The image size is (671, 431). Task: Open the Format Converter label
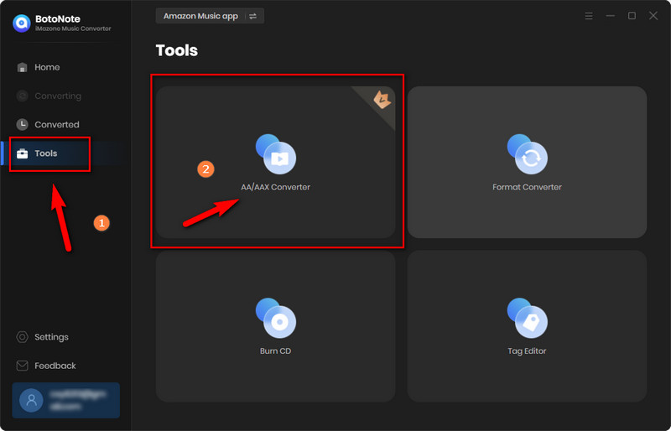click(528, 187)
